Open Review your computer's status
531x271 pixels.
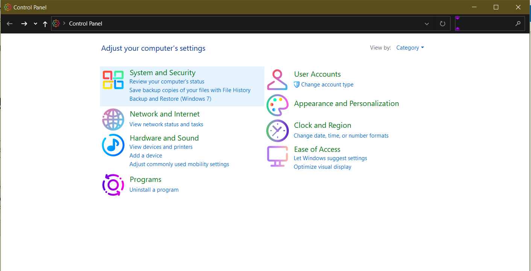click(x=167, y=82)
